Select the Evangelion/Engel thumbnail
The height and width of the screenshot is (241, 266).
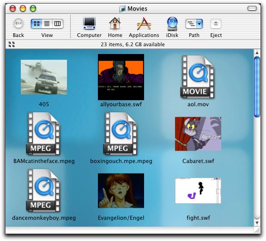coord(121,191)
